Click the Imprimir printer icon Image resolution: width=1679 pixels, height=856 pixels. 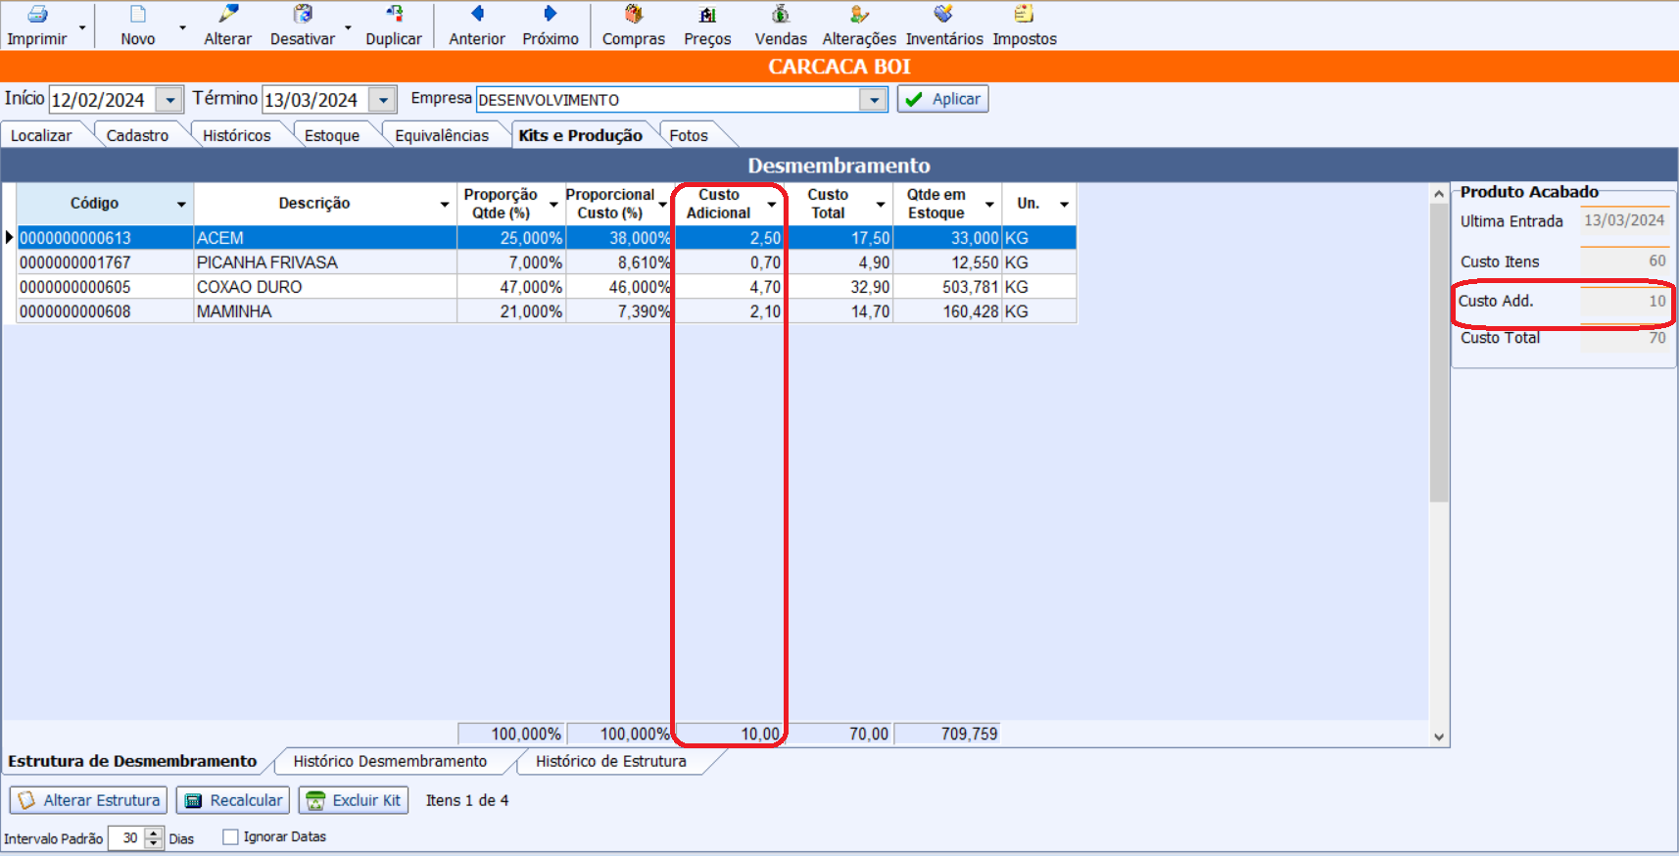[37, 15]
